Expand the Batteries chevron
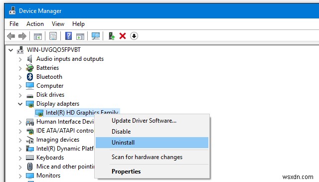The height and width of the screenshot is (182, 319). click(20, 68)
